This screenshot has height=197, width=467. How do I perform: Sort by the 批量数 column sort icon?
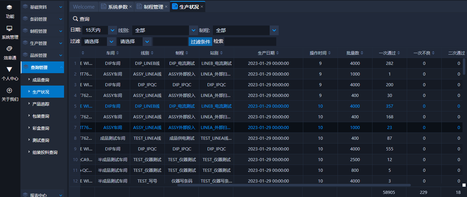coord(362,53)
